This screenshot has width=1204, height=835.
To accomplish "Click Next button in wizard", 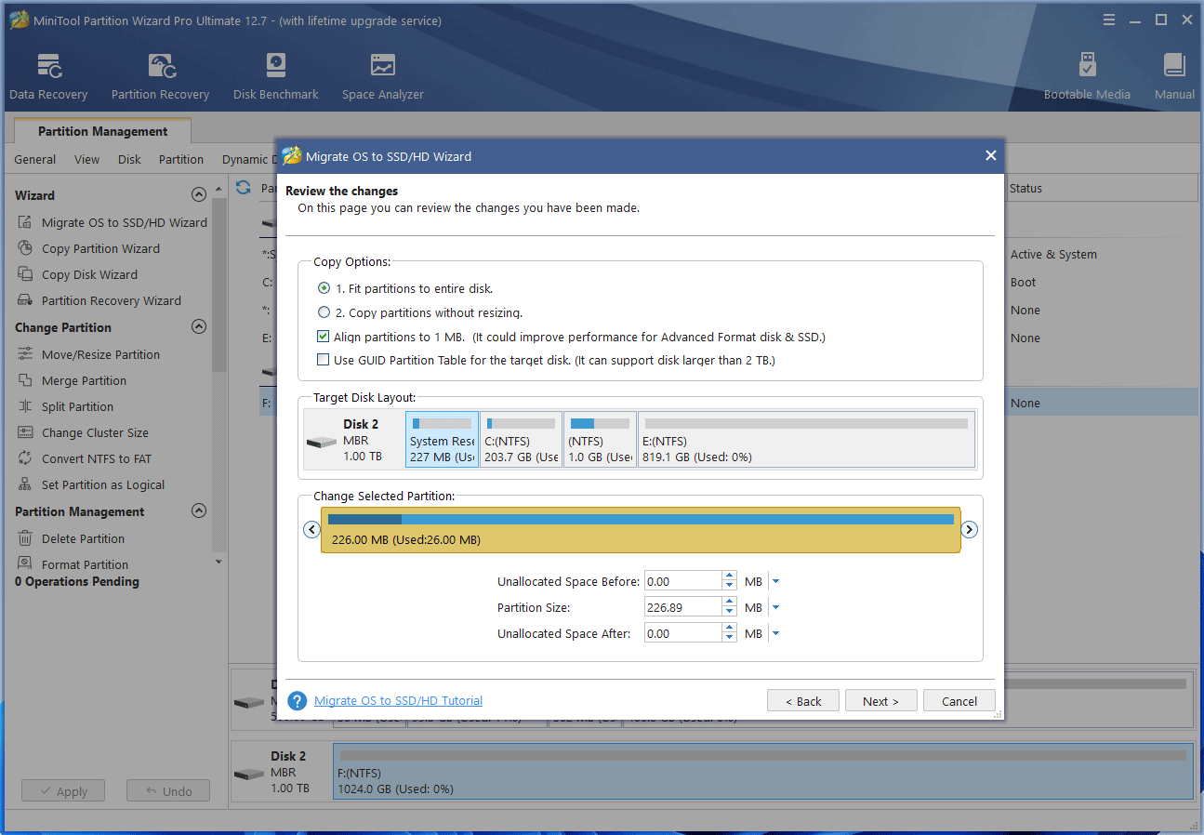I will click(881, 701).
